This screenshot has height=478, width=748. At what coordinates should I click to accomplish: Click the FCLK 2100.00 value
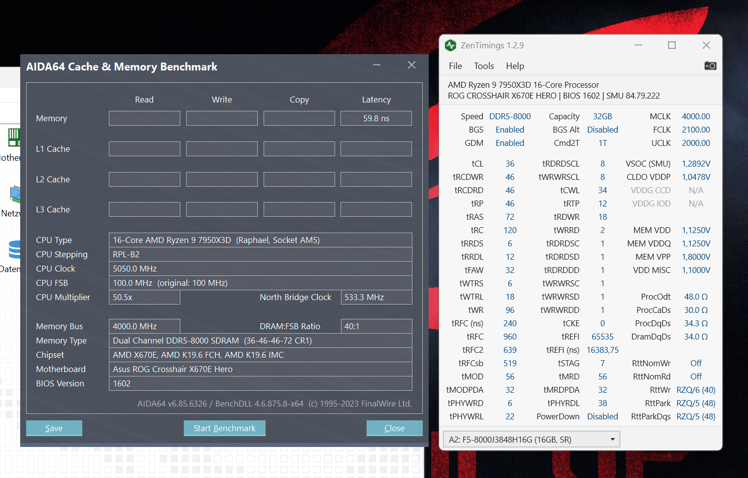(696, 130)
